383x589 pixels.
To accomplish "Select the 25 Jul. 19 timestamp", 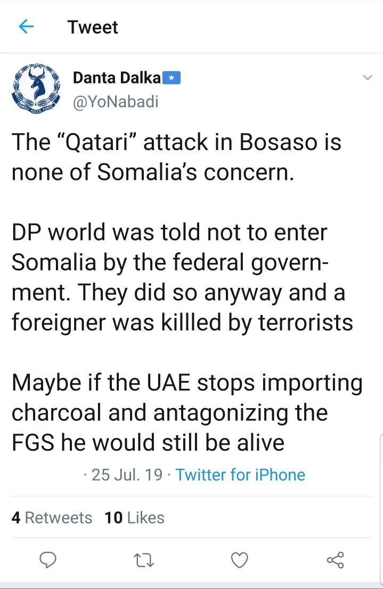I will pos(127,475).
